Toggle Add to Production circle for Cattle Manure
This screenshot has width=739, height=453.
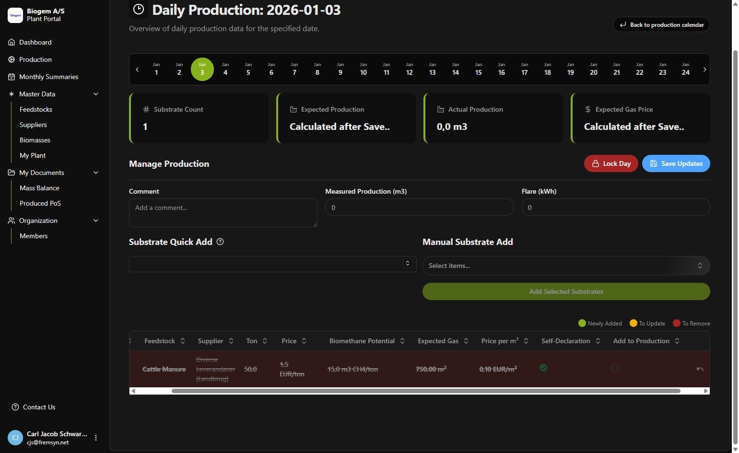[615, 368]
